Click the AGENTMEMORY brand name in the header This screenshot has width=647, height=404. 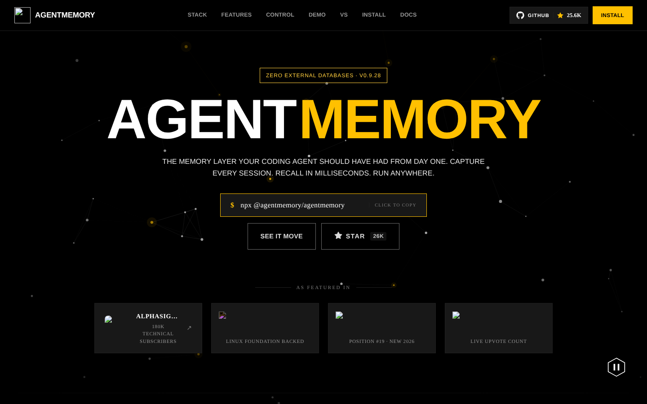[65, 15]
